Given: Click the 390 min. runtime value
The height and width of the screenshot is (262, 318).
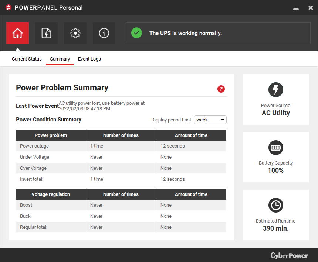Looking at the screenshot, I should pos(275,228).
